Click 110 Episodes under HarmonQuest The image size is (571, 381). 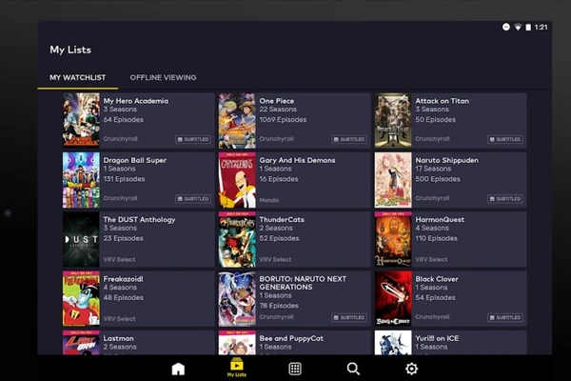tap(436, 238)
